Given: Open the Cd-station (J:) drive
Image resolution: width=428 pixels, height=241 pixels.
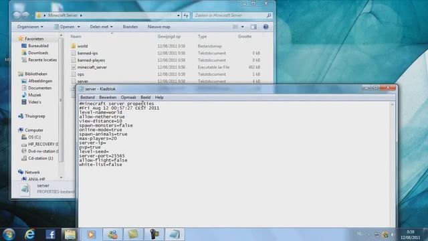Looking at the screenshot, I should (x=41, y=158).
